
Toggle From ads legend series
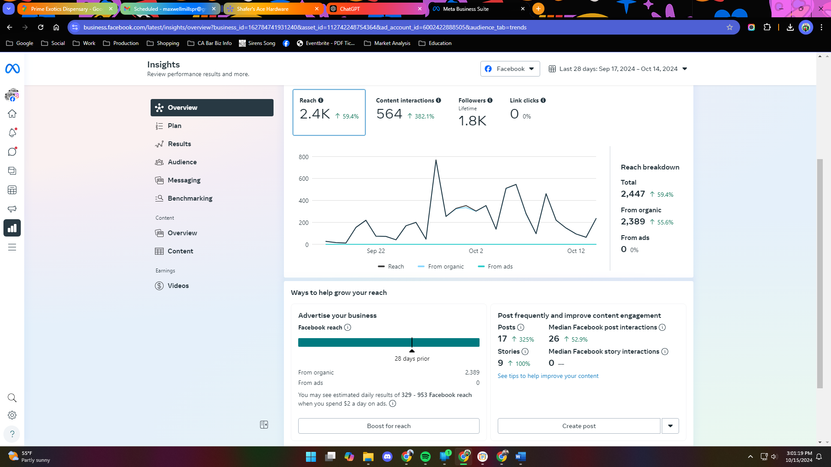(495, 267)
